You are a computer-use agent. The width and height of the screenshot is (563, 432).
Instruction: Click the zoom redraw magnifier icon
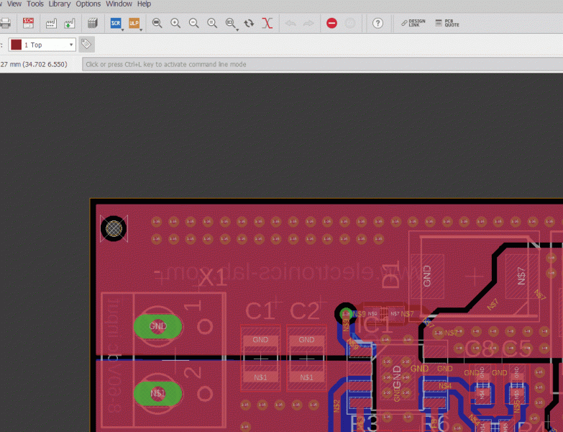pyautogui.click(x=212, y=23)
